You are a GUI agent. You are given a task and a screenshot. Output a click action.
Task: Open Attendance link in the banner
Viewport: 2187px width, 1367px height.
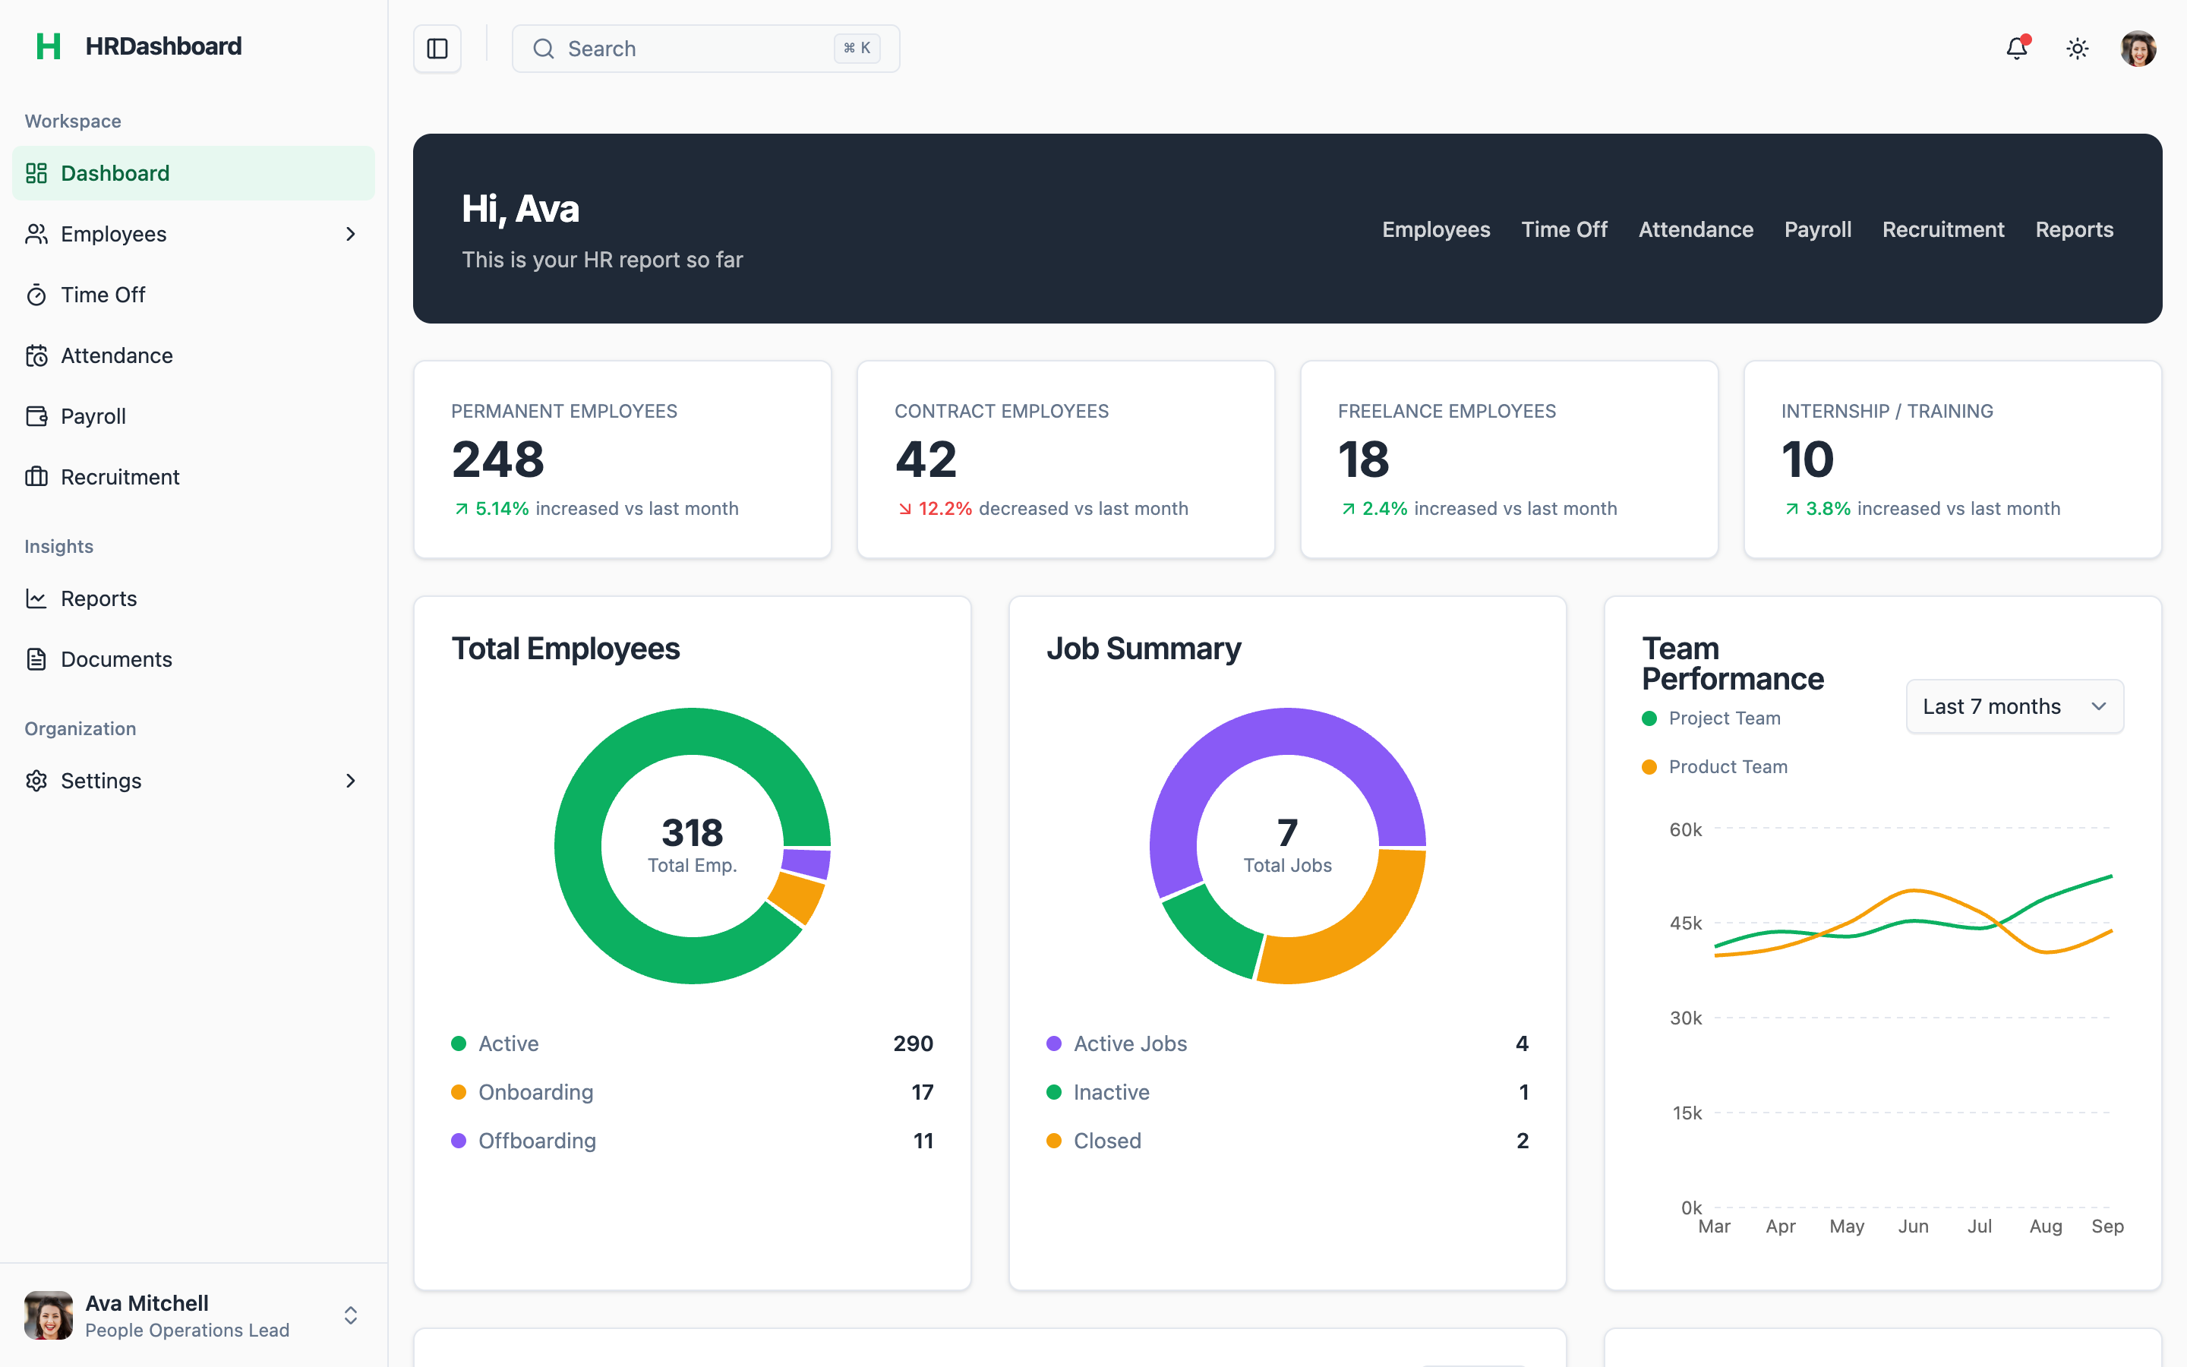(x=1696, y=229)
